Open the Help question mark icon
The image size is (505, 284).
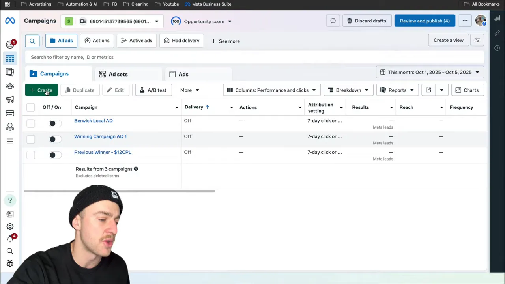[10, 200]
